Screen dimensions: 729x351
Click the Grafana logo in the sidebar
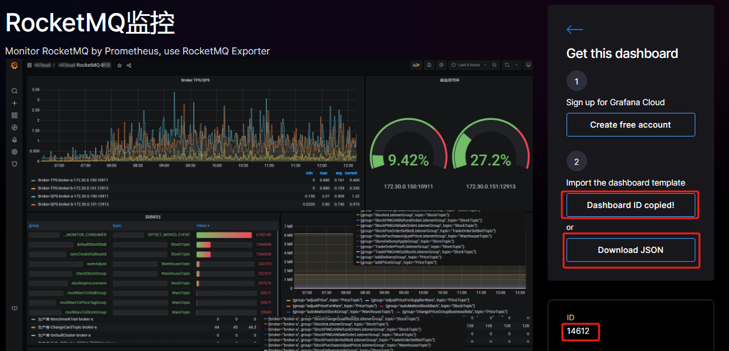click(15, 65)
